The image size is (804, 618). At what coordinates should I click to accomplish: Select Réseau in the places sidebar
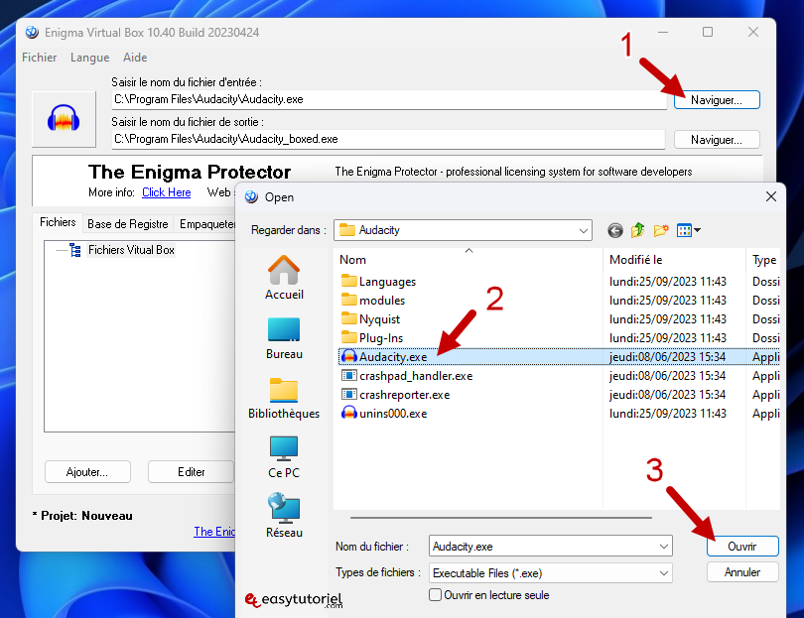284,516
